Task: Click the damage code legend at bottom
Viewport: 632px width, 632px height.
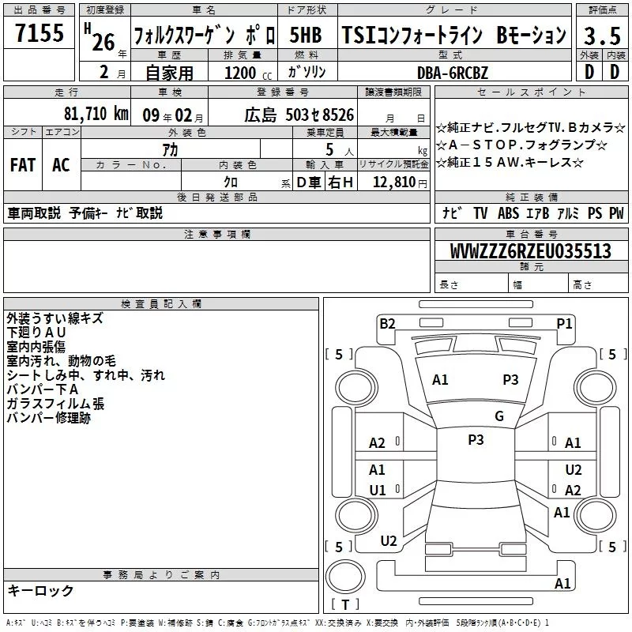Action: click(x=278, y=623)
